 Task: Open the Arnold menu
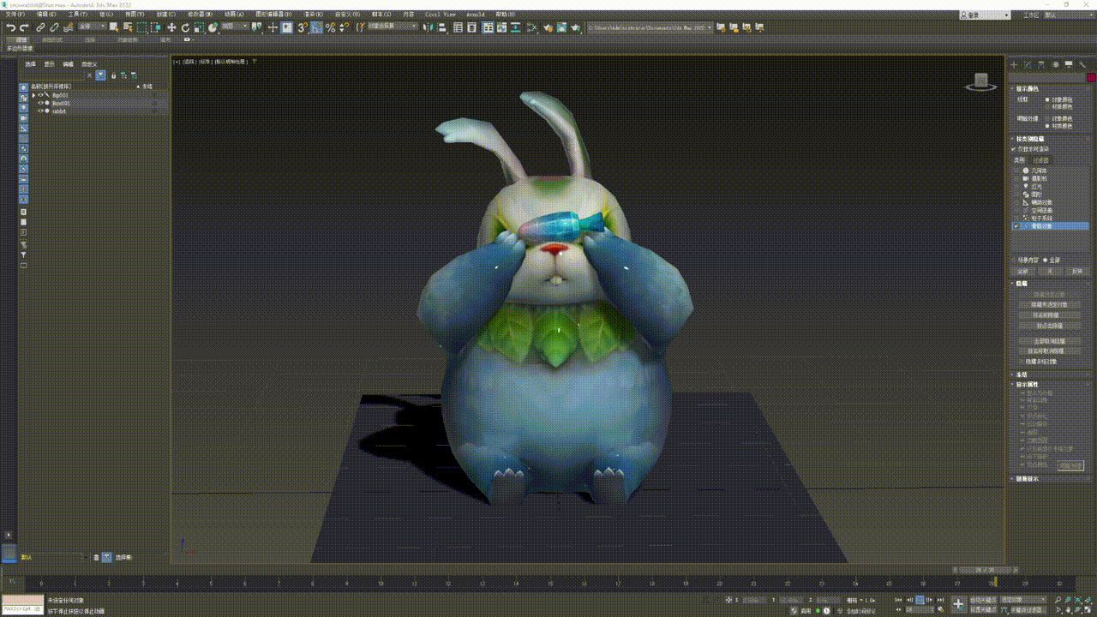[x=475, y=15]
